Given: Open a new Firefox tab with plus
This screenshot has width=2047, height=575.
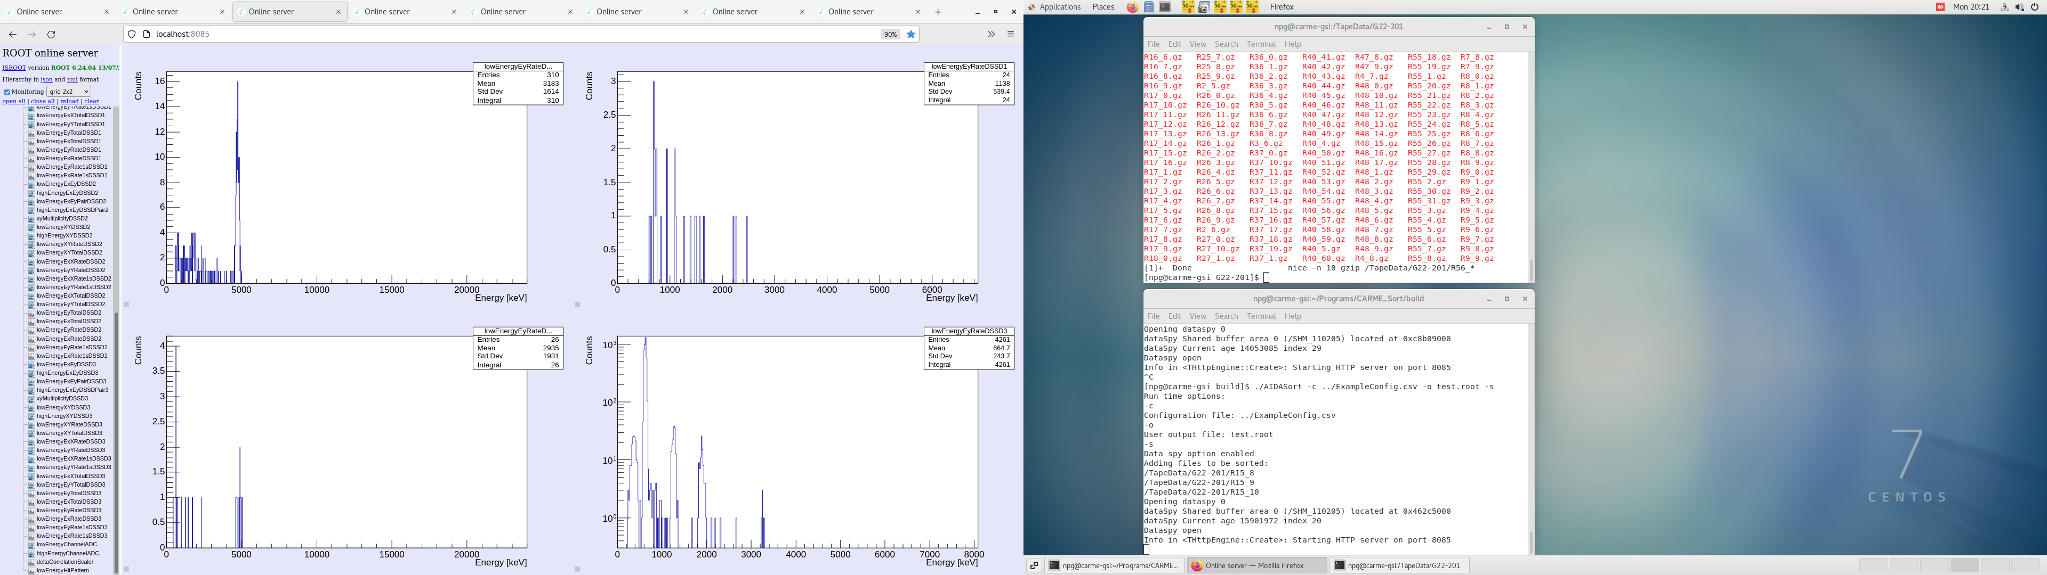Looking at the screenshot, I should 938,12.
